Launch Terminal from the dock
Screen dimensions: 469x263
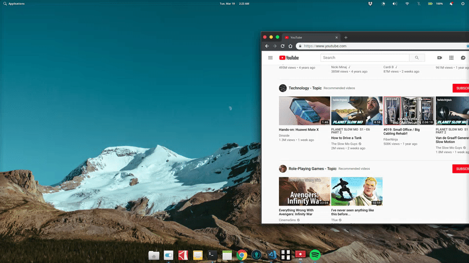[x=213, y=255]
